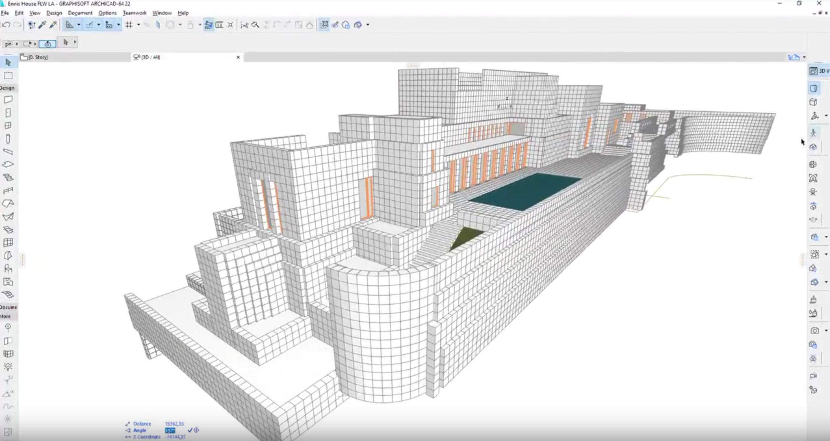Toggle the Orbit mode button

click(47, 44)
